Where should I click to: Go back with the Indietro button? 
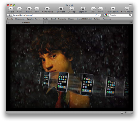pyautogui.click(x=11, y=9)
